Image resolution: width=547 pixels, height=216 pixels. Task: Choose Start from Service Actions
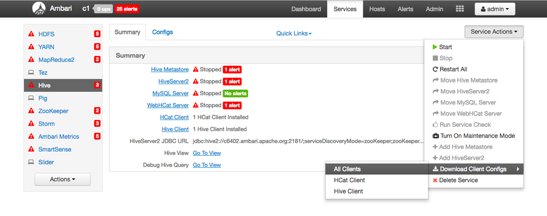click(474, 47)
